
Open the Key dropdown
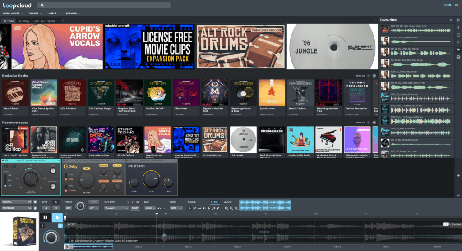[94, 208]
